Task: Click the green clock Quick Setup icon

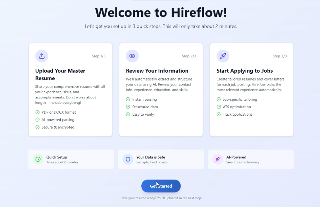Action: [38, 159]
